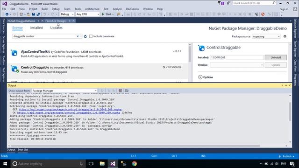Viewport: 299px width, 168px height.
Task: Open the Start button dropdown arrow
Action: (x=113, y=14)
